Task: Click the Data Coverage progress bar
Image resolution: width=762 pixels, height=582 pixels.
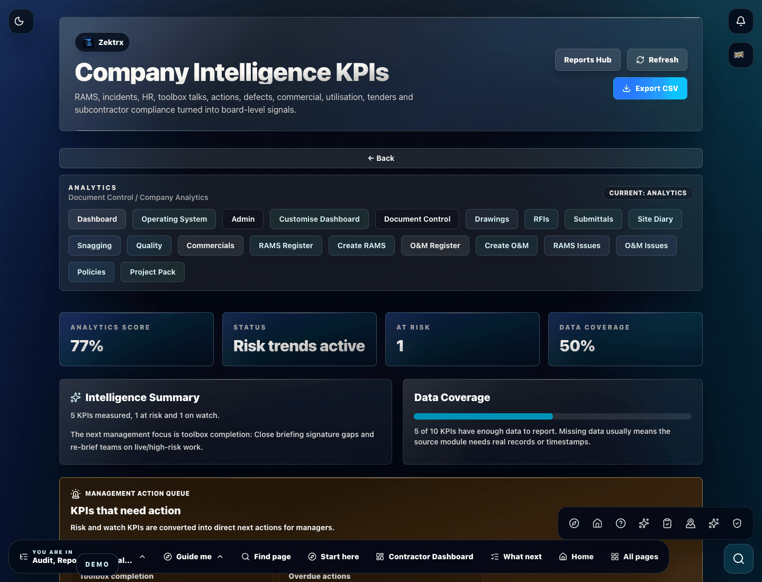Action: point(552,416)
